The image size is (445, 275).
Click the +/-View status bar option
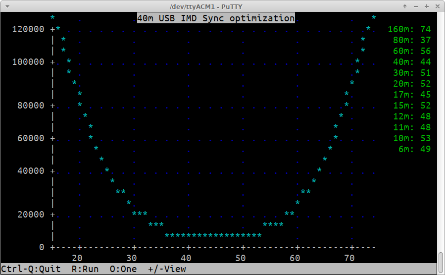(x=167, y=269)
